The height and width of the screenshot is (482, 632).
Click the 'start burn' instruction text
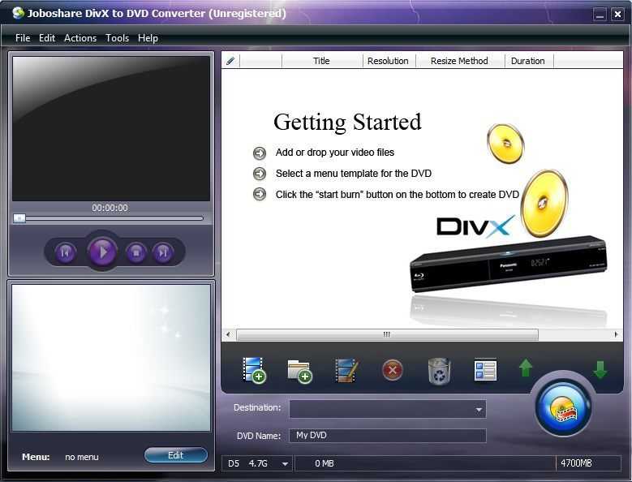397,195
